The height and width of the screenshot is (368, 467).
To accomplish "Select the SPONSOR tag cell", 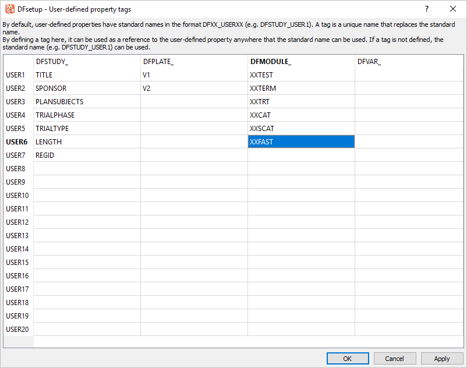I will point(87,89).
